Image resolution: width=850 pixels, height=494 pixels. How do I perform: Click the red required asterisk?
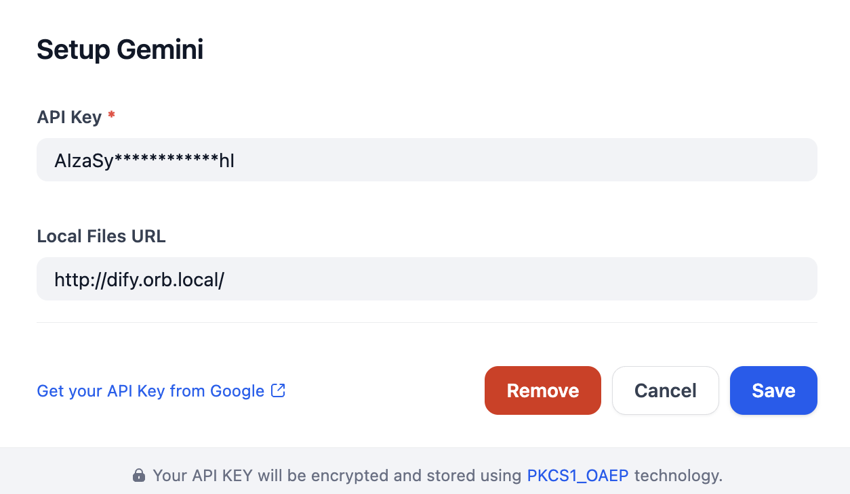(x=111, y=116)
